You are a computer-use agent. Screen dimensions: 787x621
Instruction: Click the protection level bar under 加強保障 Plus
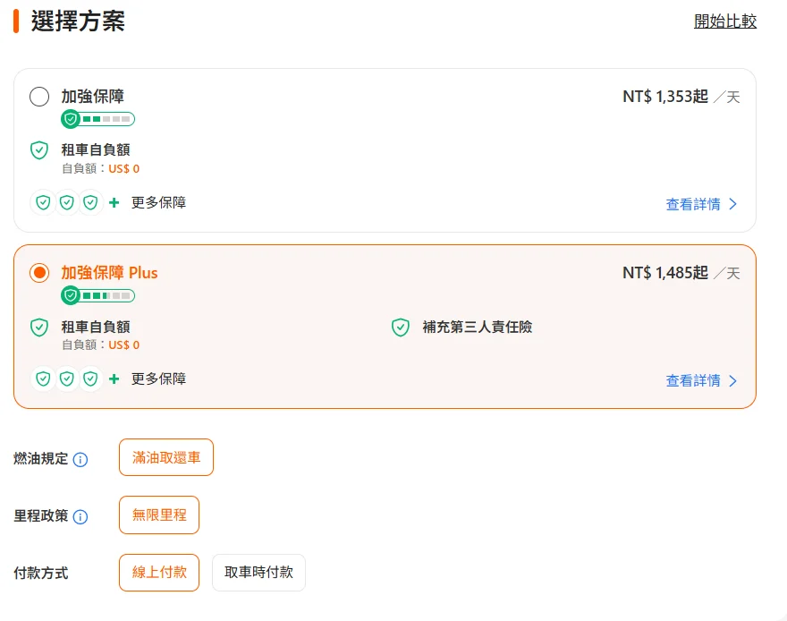(97, 295)
